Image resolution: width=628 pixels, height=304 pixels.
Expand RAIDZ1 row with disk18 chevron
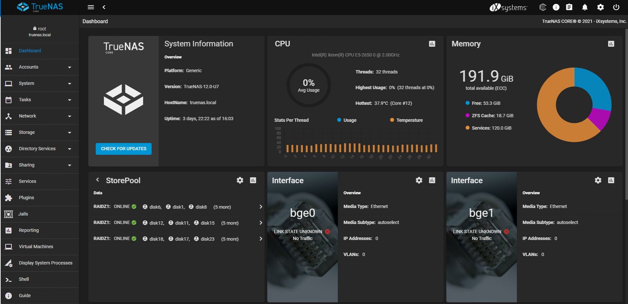pos(261,239)
